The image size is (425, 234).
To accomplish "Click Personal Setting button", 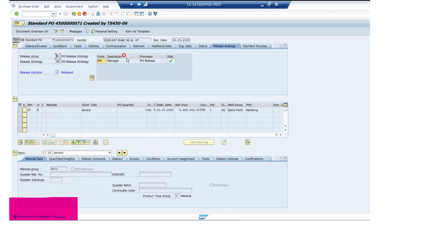I will (x=104, y=31).
